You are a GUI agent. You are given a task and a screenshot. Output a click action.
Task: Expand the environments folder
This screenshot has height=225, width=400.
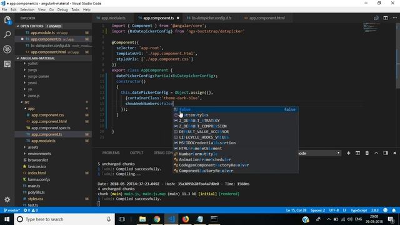click(39, 154)
